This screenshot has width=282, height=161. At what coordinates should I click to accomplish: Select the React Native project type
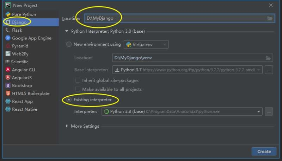pyautogui.click(x=24, y=109)
